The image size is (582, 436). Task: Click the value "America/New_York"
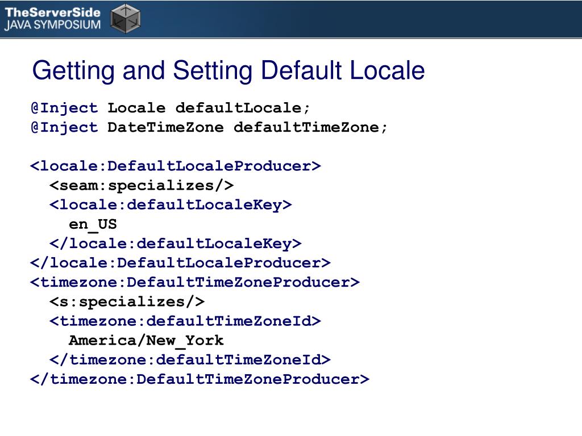tap(146, 341)
